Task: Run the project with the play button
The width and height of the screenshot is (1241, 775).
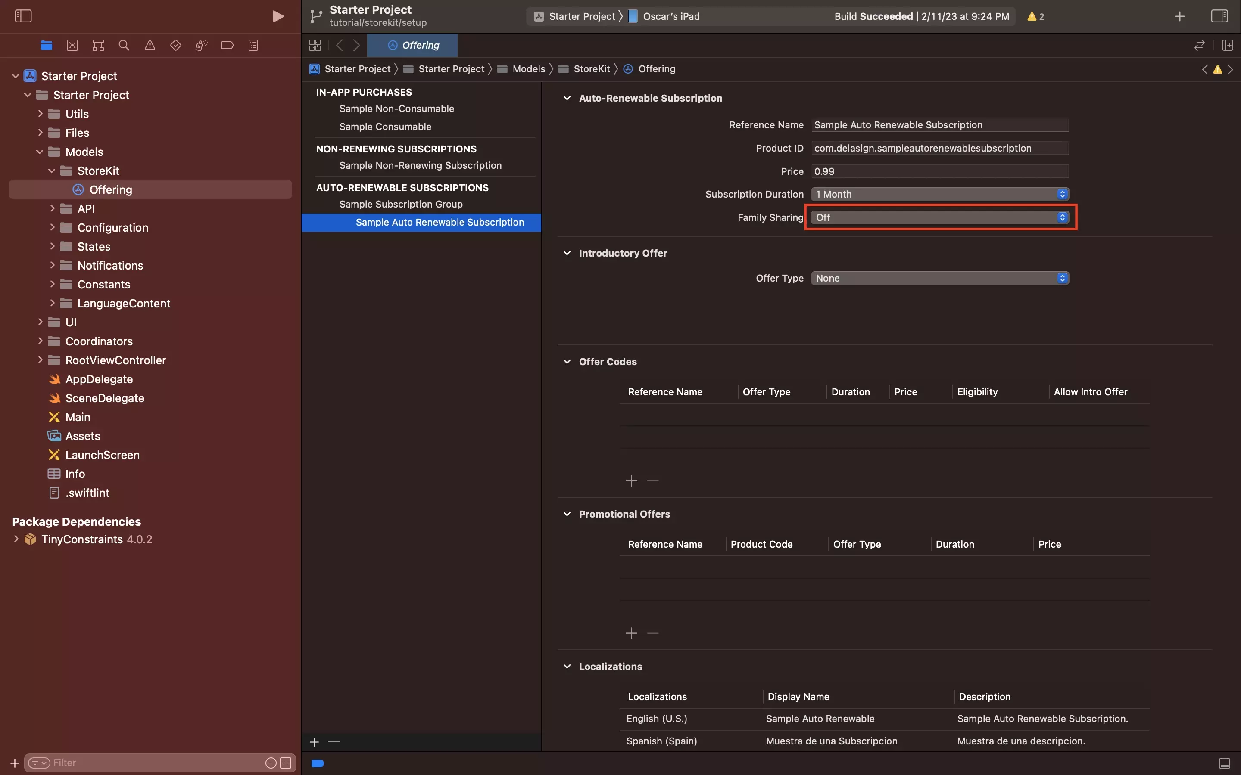Action: [x=278, y=16]
